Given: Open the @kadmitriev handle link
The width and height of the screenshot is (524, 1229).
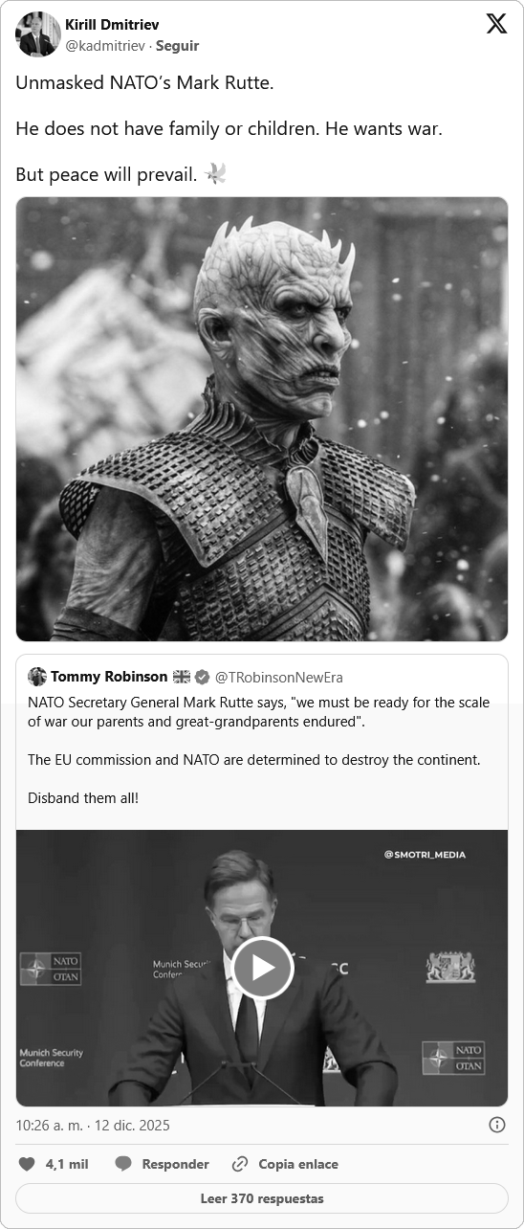Looking at the screenshot, I should click(x=105, y=45).
